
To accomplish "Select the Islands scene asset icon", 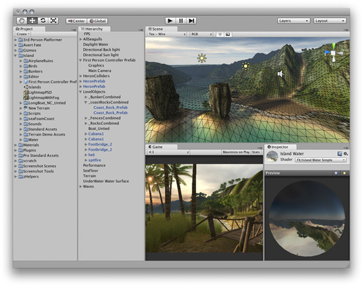I will [x=26, y=87].
